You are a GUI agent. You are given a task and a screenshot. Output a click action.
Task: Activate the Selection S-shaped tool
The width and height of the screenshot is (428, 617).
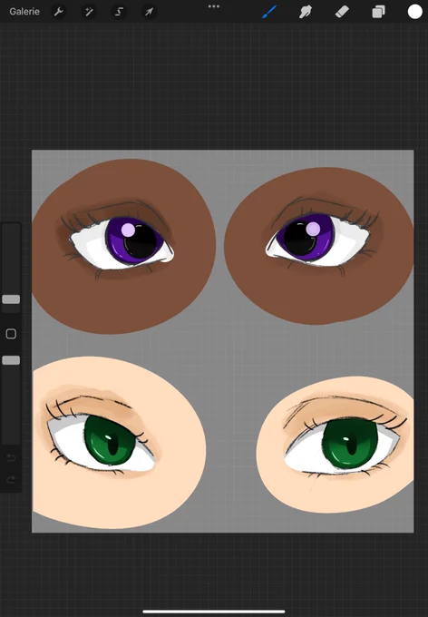tap(119, 12)
